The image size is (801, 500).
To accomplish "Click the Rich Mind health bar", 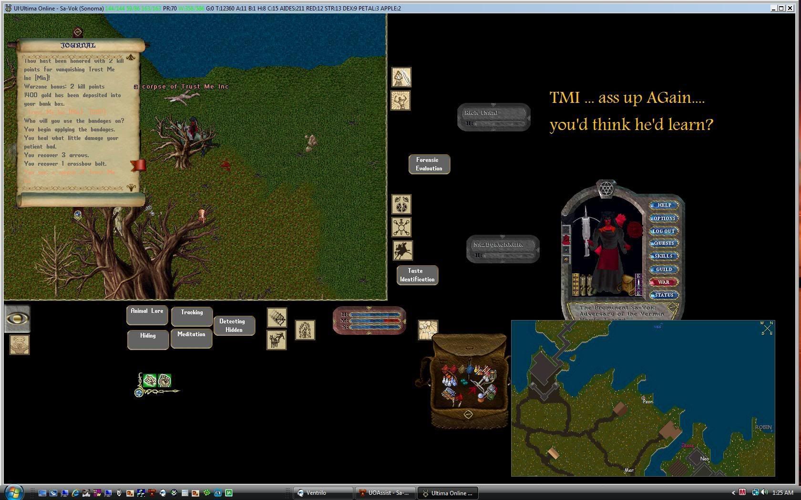I will pyautogui.click(x=494, y=117).
